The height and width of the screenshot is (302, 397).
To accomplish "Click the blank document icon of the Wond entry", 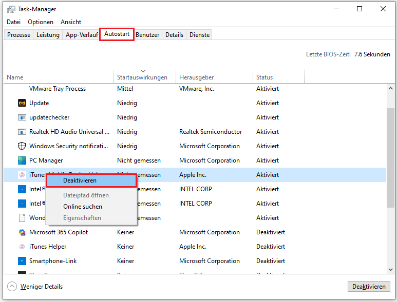I will coord(22,218).
